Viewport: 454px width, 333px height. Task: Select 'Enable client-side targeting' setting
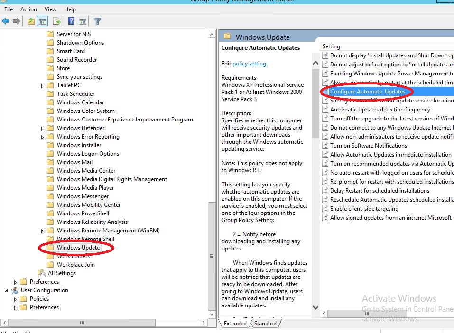click(364, 209)
